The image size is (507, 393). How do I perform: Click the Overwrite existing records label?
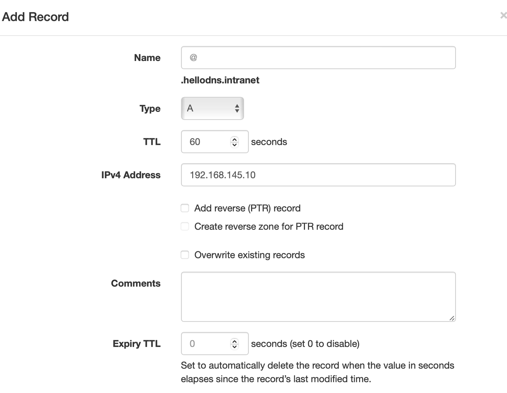click(250, 255)
